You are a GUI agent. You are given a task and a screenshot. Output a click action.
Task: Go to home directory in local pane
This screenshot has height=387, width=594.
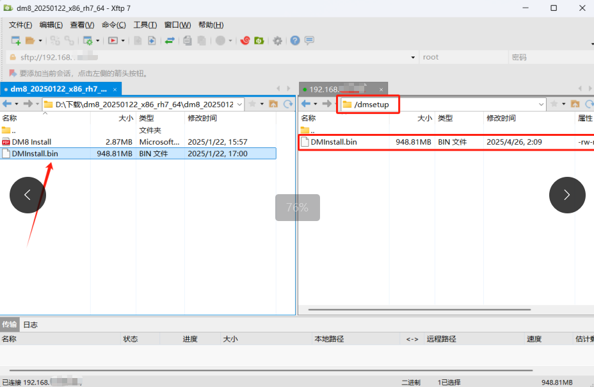click(x=274, y=103)
